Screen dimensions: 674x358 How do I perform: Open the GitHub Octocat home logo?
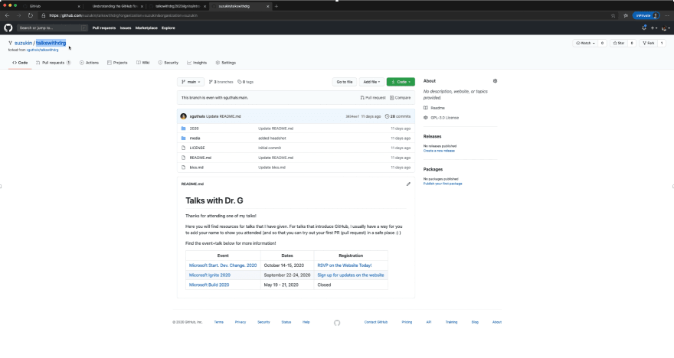8,28
